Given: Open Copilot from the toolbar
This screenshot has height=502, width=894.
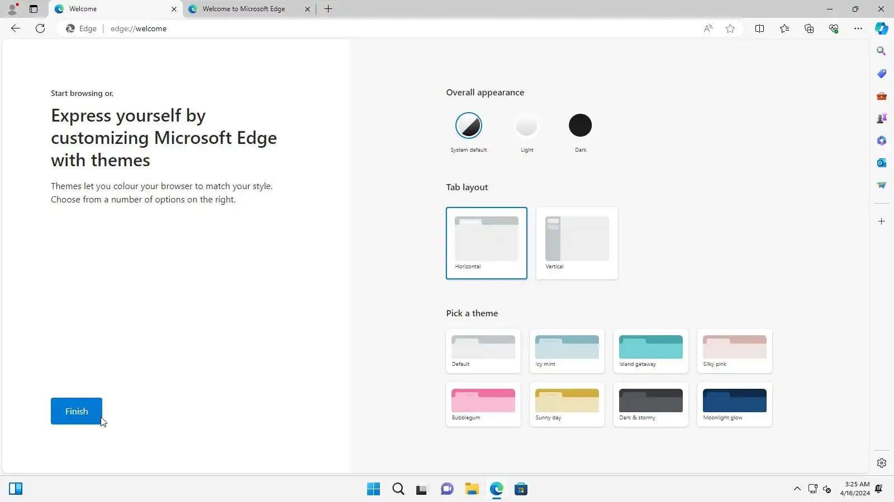Looking at the screenshot, I should click(x=882, y=28).
